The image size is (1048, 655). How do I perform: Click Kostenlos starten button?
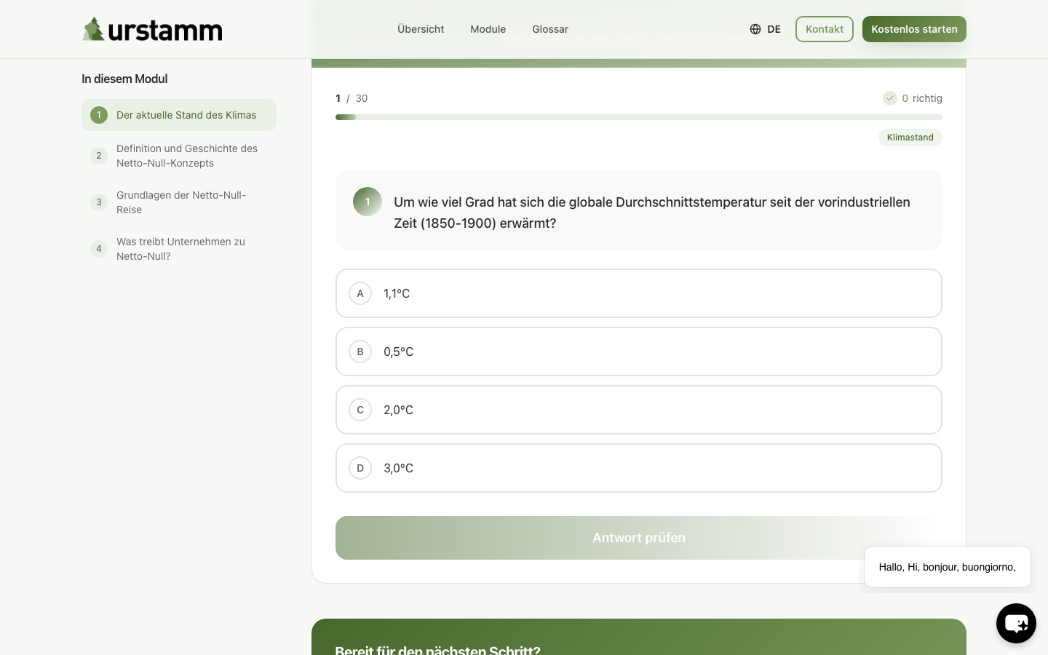[x=914, y=29]
